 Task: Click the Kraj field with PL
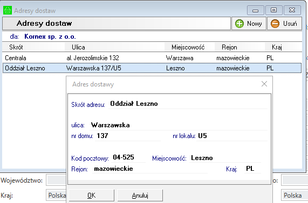(252, 169)
